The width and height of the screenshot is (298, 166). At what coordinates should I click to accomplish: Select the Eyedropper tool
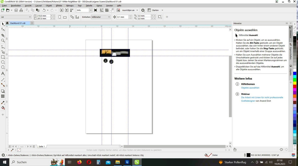click(x=3, y=103)
